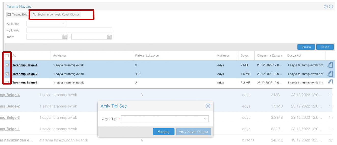The height and width of the screenshot is (145, 337).
Task: Uncheck the Taranmış Belge-2 row checkbox
Action: click(x=7, y=74)
